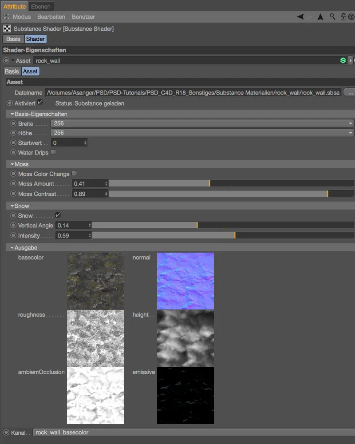Click the animation dot beside Moss Color Change
355x444 pixels.
coord(13,174)
